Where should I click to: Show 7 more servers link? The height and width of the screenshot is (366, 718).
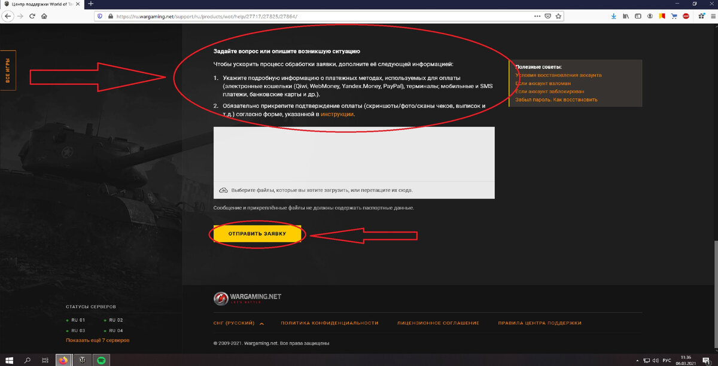click(98, 340)
